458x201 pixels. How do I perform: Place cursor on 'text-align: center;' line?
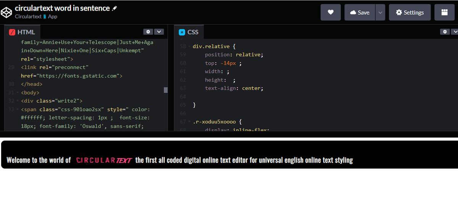point(234,88)
